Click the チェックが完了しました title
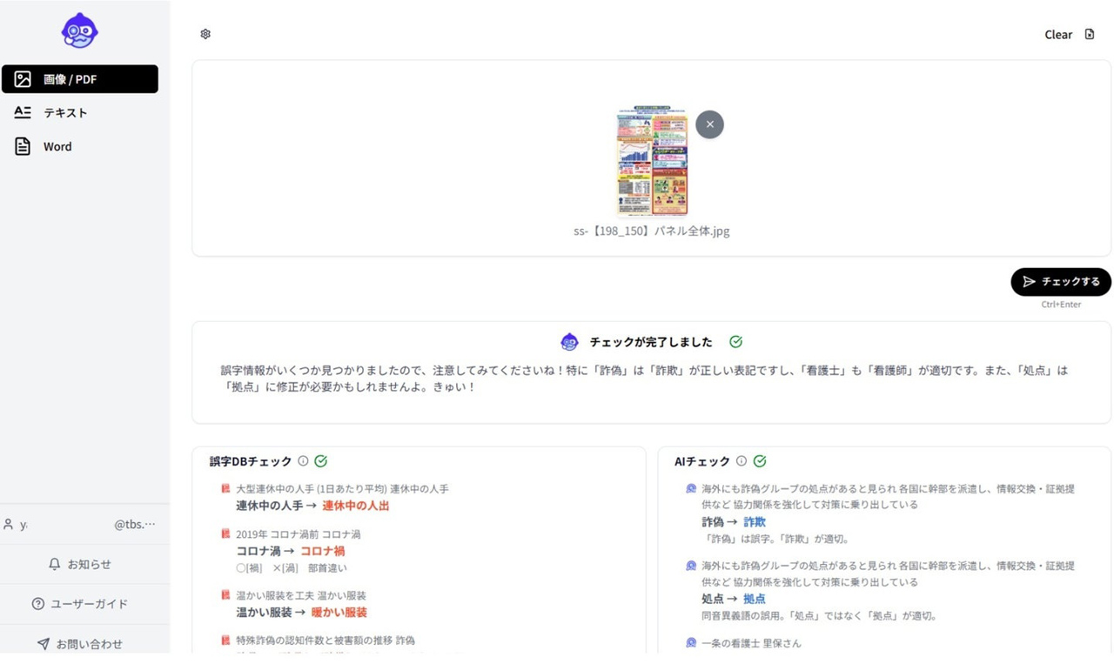The width and height of the screenshot is (1114, 664). click(x=651, y=342)
